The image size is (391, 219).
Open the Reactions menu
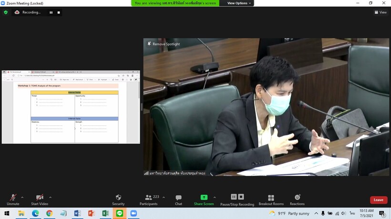(x=297, y=200)
